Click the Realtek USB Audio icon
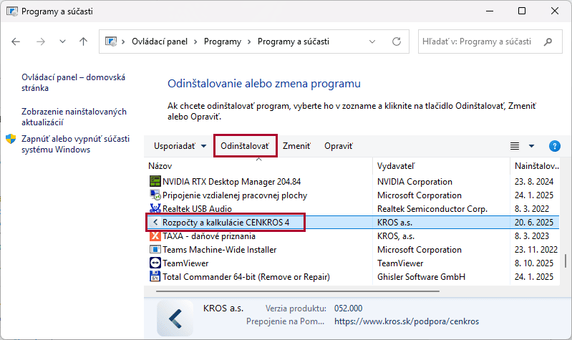 155,209
